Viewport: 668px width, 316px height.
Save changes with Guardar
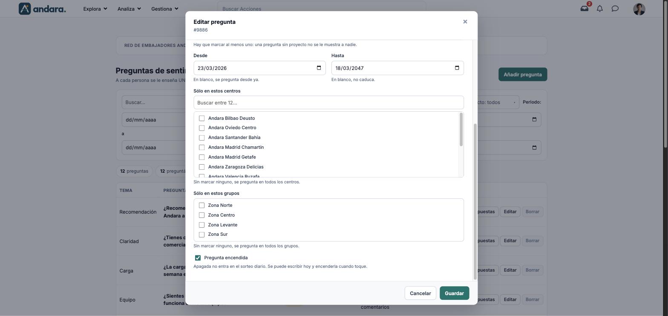[x=454, y=293]
